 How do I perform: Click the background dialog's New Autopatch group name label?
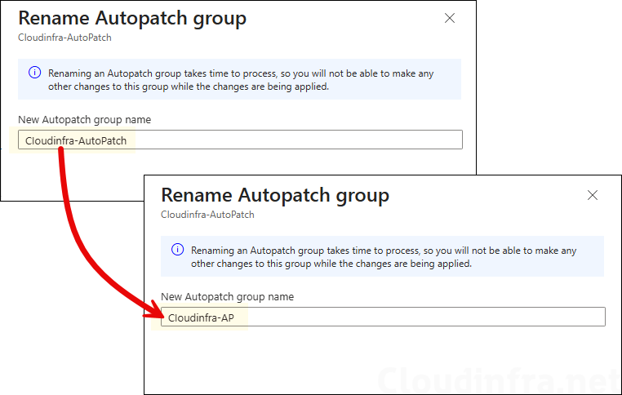tap(84, 119)
